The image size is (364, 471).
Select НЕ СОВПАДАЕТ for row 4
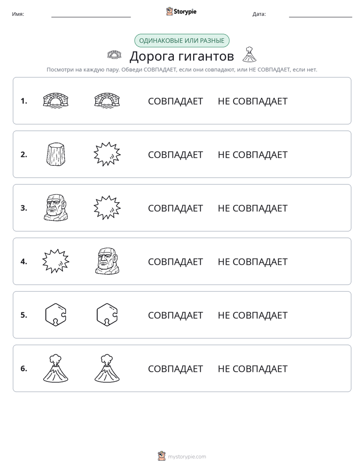pyautogui.click(x=252, y=261)
